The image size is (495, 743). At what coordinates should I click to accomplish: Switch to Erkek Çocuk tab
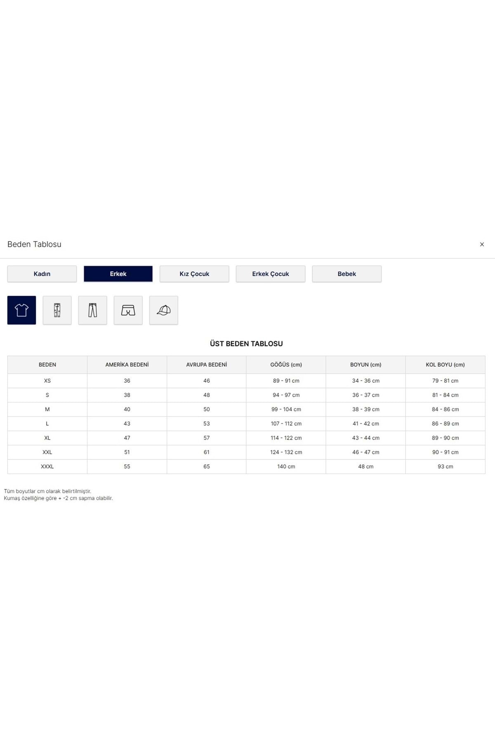[x=270, y=274]
